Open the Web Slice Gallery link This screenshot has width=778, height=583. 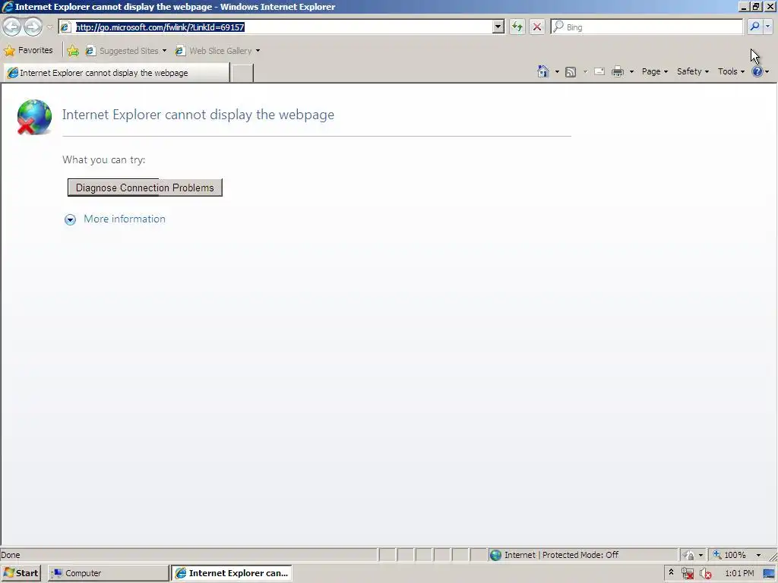pyautogui.click(x=217, y=51)
